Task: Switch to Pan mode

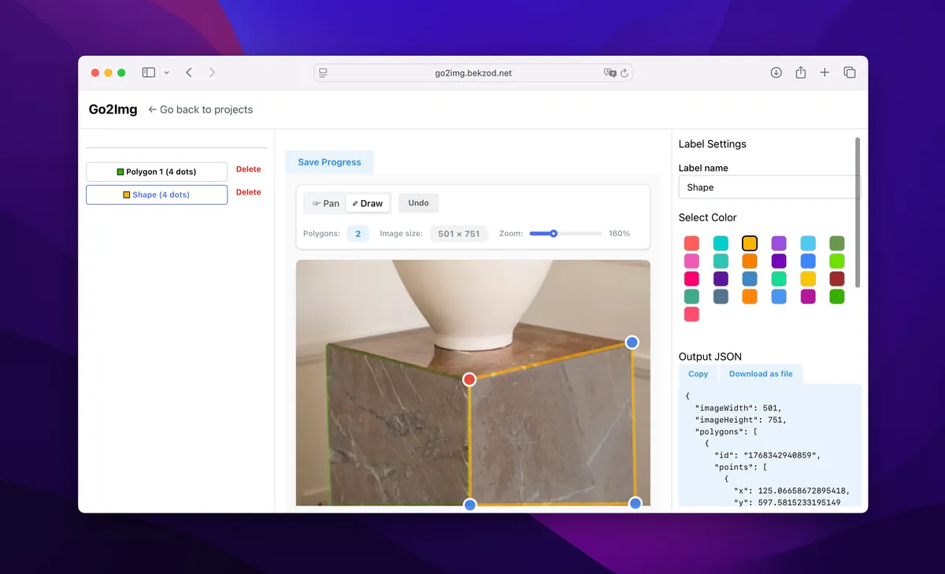Action: [x=326, y=203]
